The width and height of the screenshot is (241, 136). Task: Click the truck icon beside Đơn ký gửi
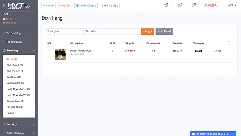pyautogui.click(x=4, y=124)
